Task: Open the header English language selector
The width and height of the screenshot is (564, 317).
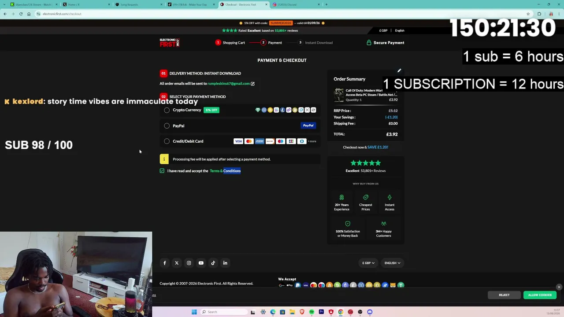Action: coord(400,30)
